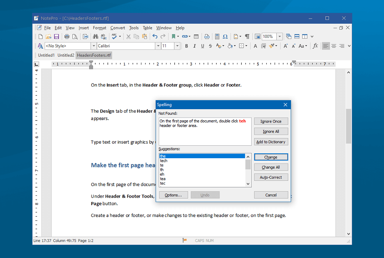
Task: Click the Hyperlink chain icon
Action: click(x=185, y=37)
